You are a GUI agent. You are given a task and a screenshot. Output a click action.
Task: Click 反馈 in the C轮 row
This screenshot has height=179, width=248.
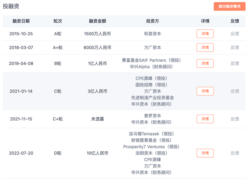235,91
